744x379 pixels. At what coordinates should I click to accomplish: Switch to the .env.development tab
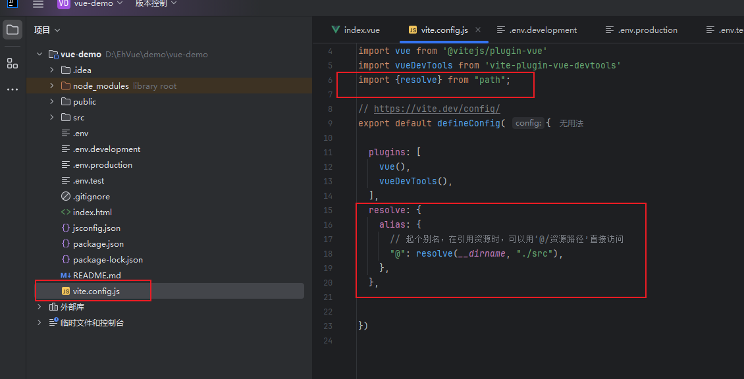(x=543, y=30)
